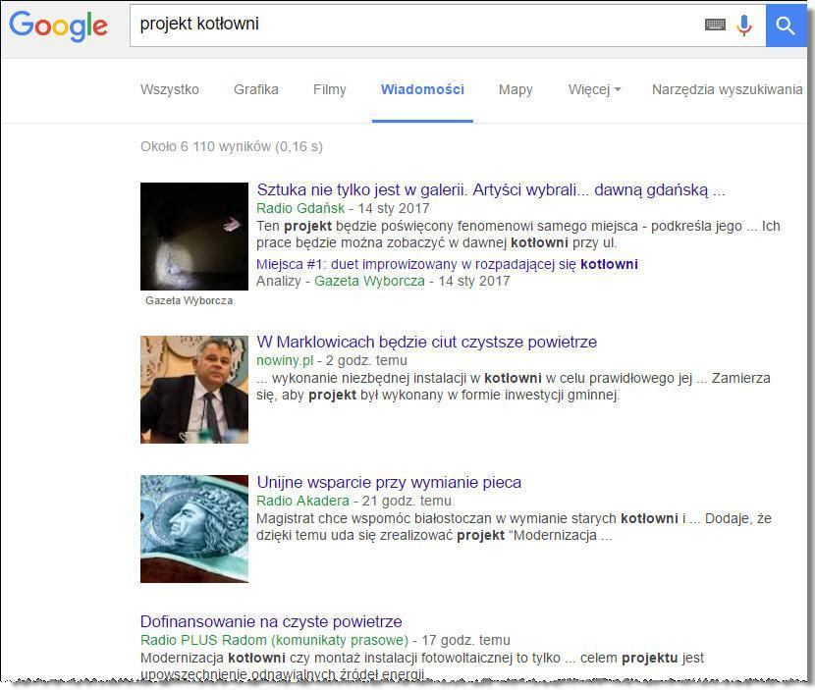Select the Wiadomości tab

[422, 89]
